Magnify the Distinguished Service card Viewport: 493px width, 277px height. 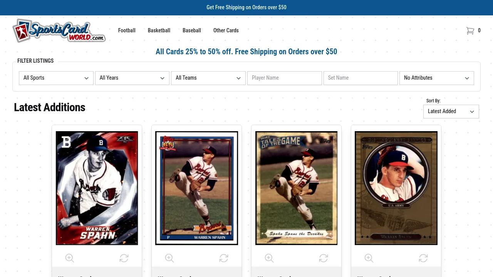click(369, 258)
